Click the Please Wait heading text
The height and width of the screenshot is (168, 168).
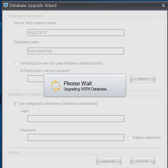coord(78,83)
